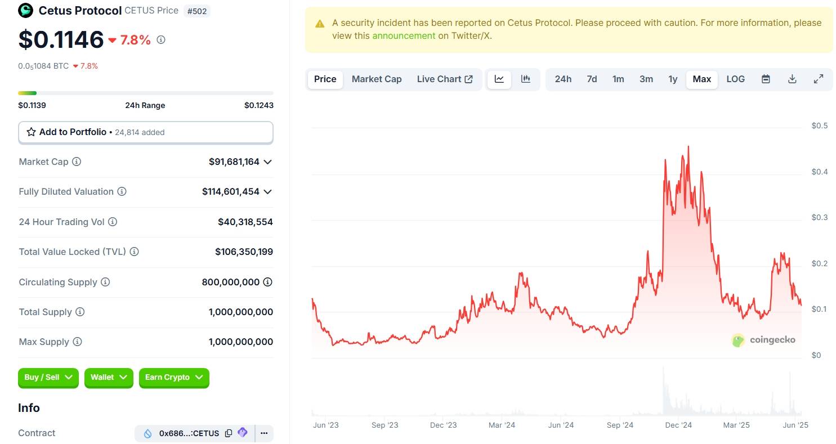Click the 0x686...:CETUS contract address
This screenshot has height=444, width=836.
[189, 433]
